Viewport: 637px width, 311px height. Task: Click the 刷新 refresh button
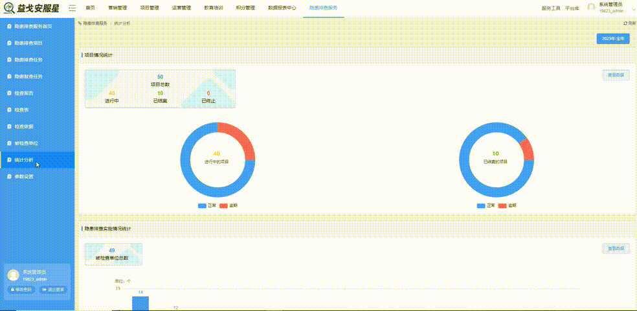coord(630,23)
